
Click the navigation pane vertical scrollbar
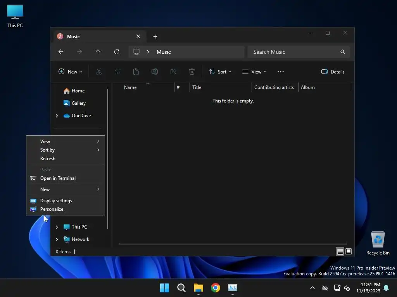(x=108, y=159)
